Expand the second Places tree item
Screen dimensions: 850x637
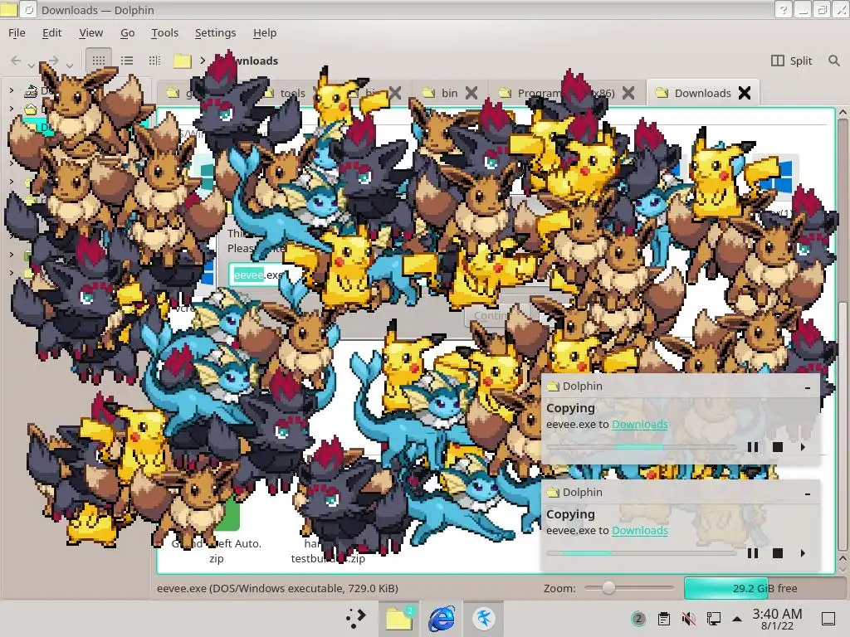pyautogui.click(x=12, y=109)
